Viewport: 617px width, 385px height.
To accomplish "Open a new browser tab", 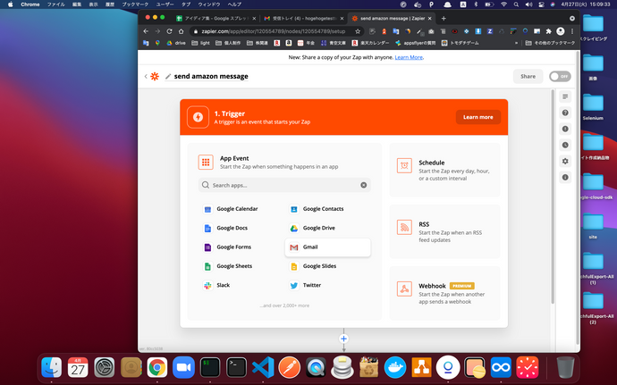I will [444, 19].
